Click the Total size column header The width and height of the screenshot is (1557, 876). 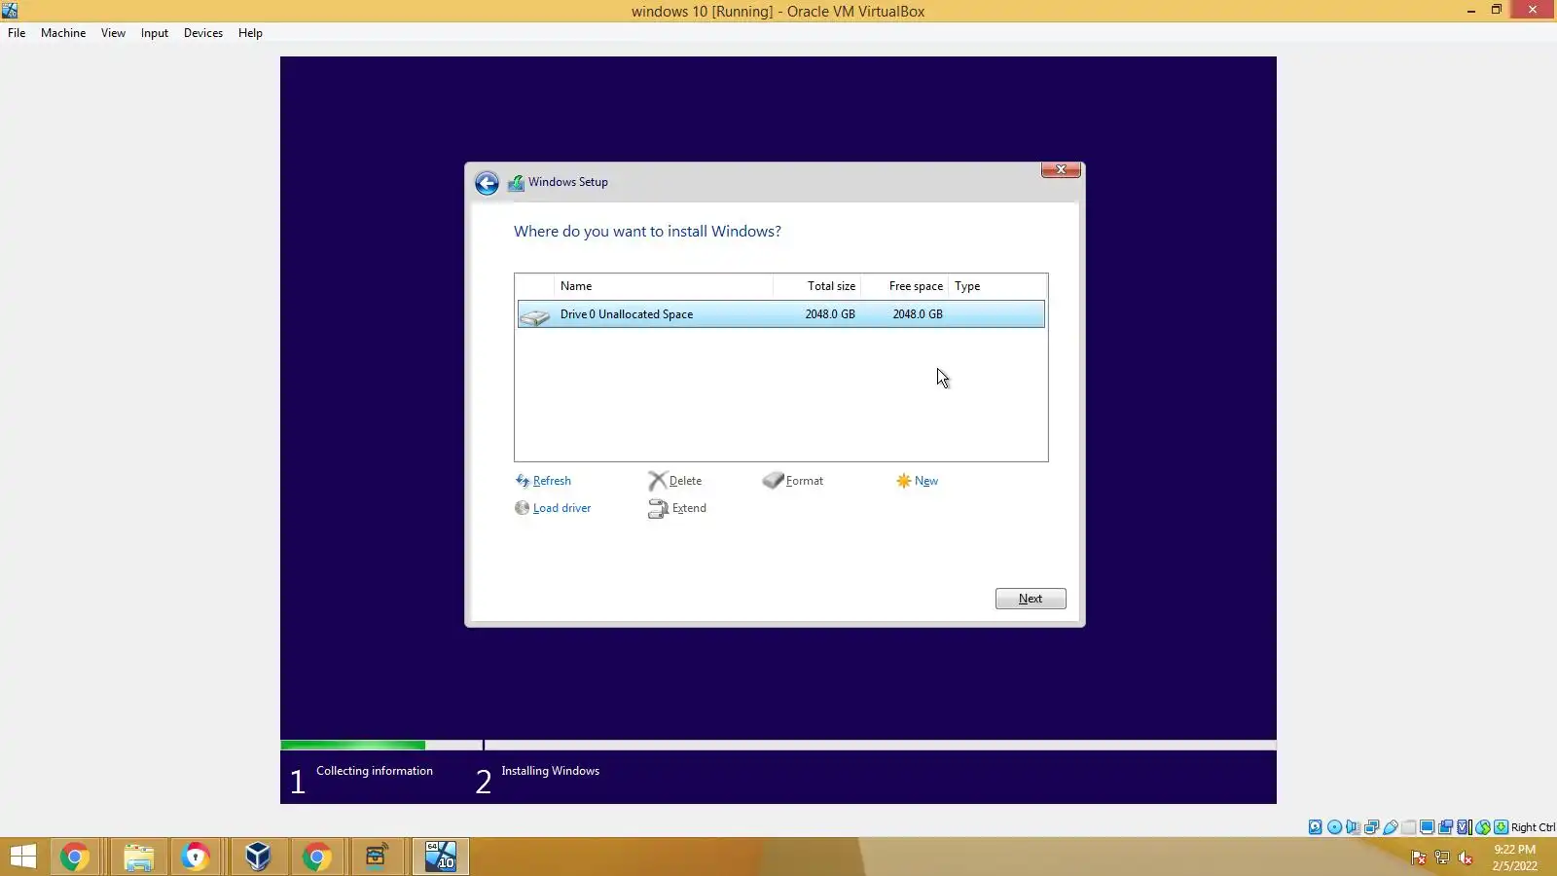click(831, 286)
